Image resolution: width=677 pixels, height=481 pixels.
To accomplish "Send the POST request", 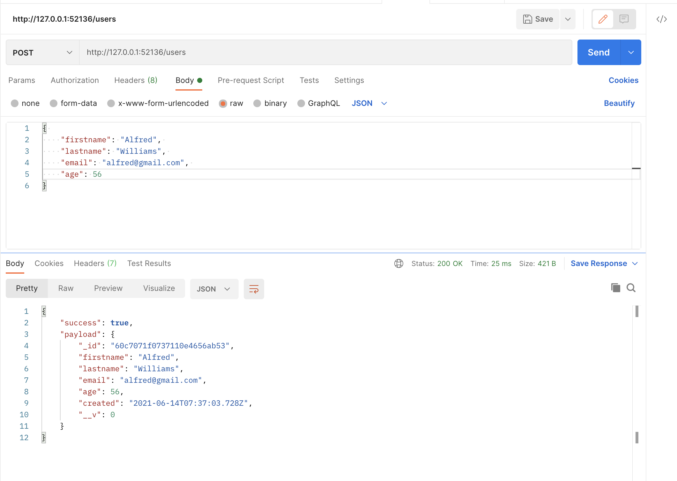I will pos(599,52).
